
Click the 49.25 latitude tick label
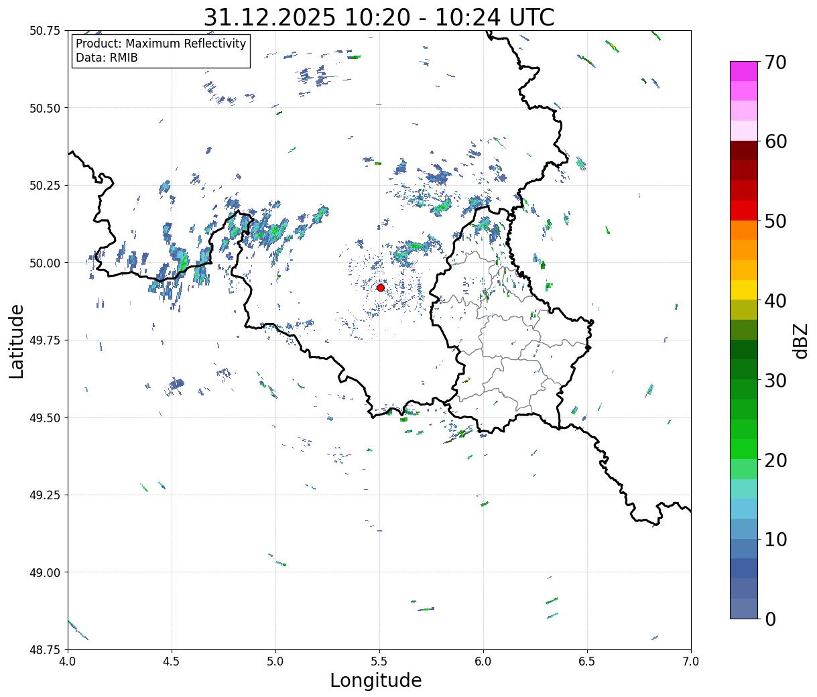[45, 495]
